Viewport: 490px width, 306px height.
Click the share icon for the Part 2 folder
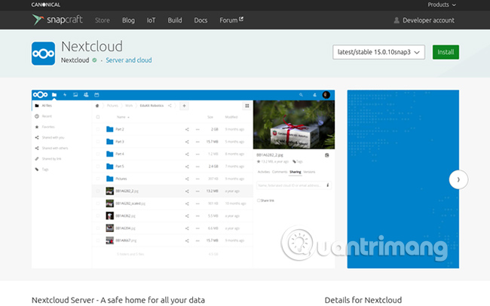pyautogui.click(x=187, y=129)
